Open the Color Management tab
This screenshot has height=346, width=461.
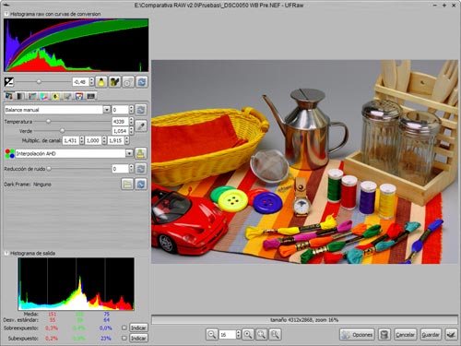tap(43, 96)
